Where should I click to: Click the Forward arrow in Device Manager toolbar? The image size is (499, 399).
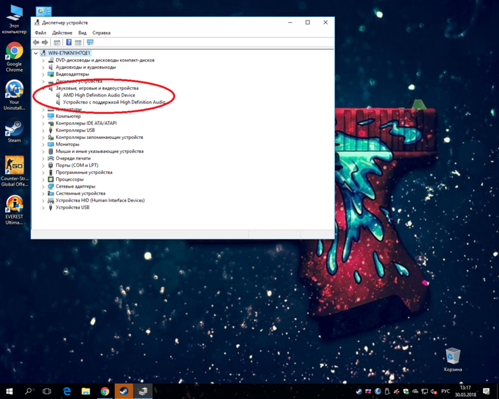pyautogui.click(x=45, y=42)
